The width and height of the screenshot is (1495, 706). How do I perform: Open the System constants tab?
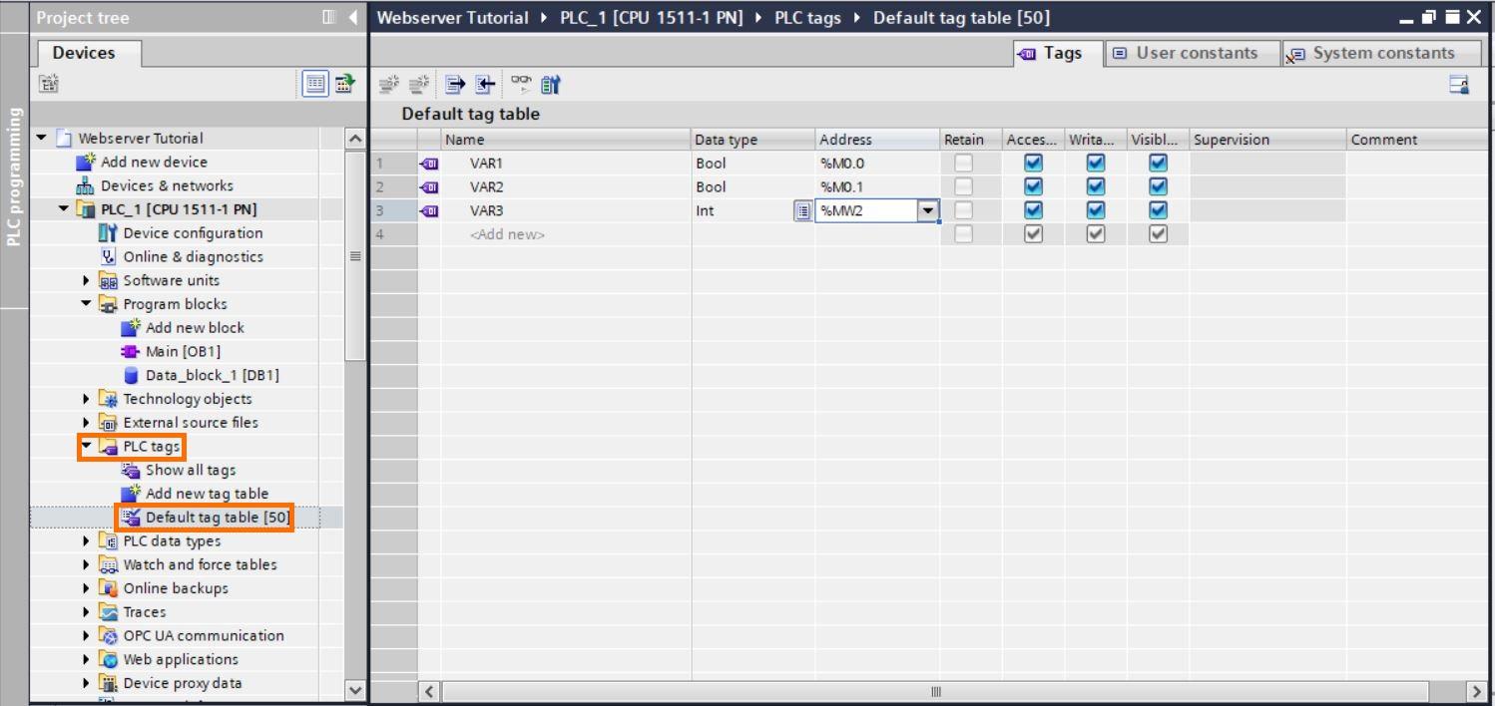(x=1382, y=53)
